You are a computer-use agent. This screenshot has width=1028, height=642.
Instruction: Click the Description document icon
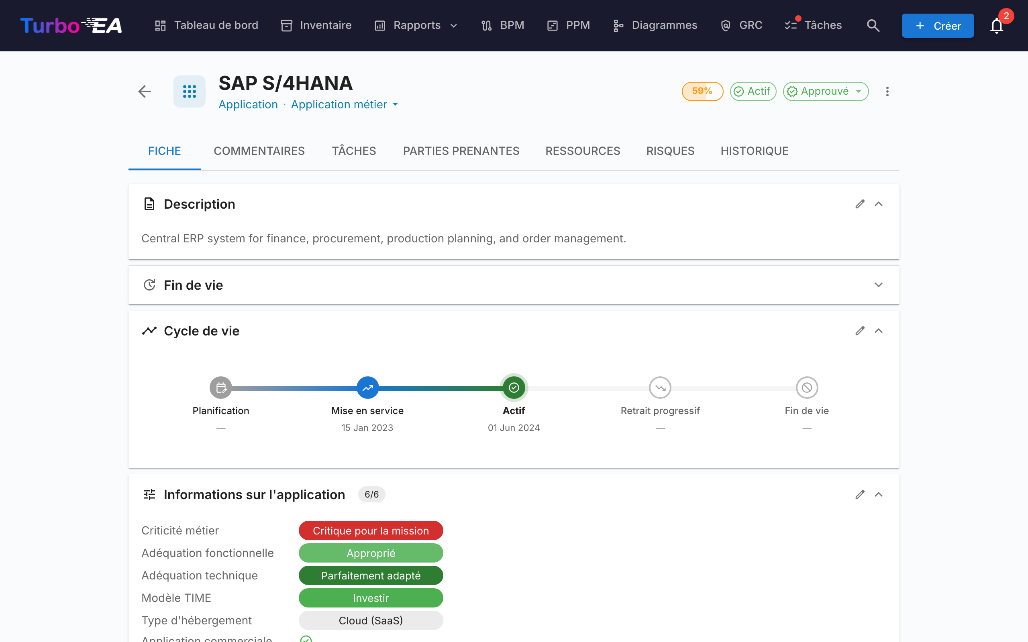[149, 204]
